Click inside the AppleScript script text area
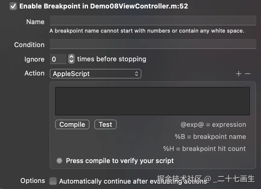 (x=152, y=101)
